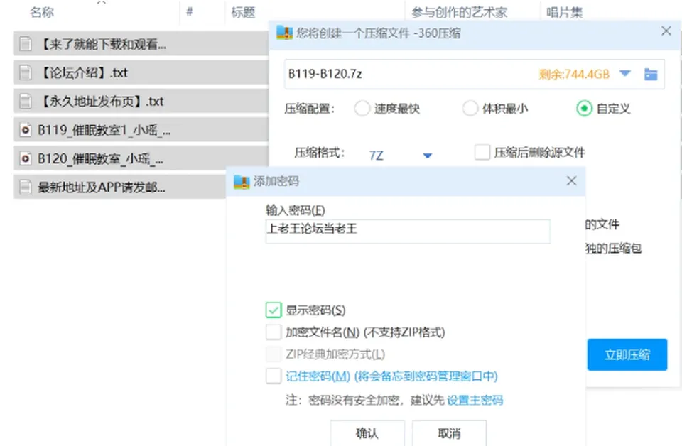
Task: Select the file 【永久地址发布页】.txt
Action: [x=102, y=102]
